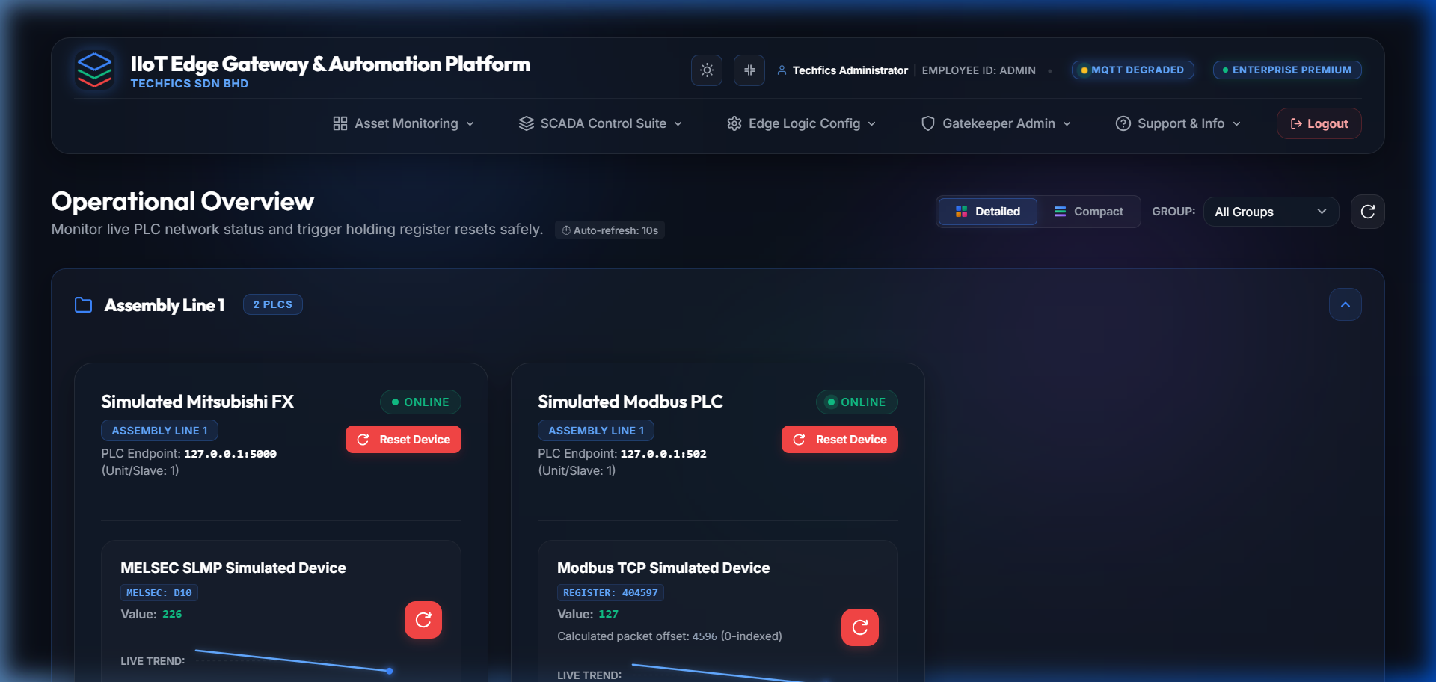Viewport: 1436px width, 682px height.
Task: Refresh overview with circular arrow button
Action: click(1368, 212)
